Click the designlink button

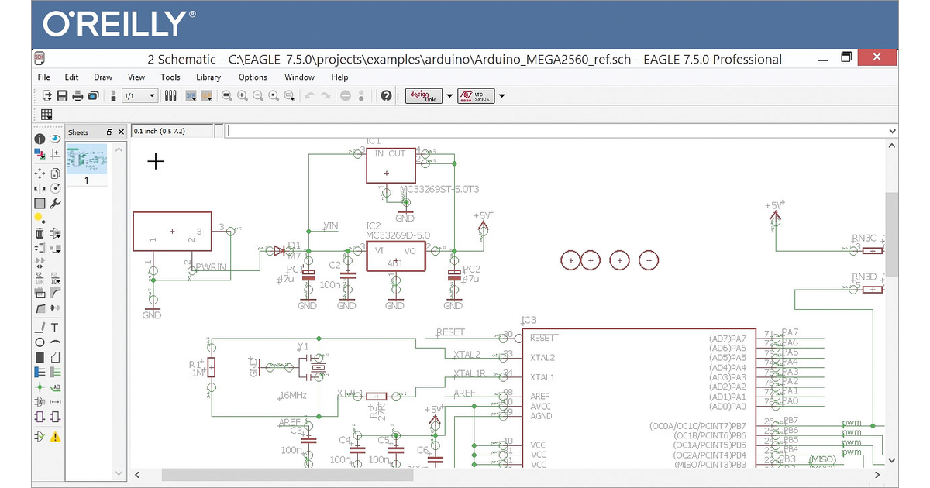click(424, 96)
